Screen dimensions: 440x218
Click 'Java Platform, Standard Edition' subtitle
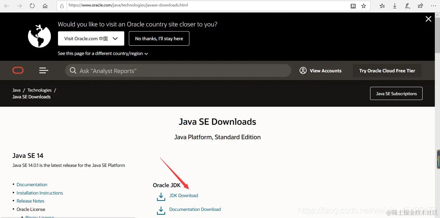tap(217, 137)
